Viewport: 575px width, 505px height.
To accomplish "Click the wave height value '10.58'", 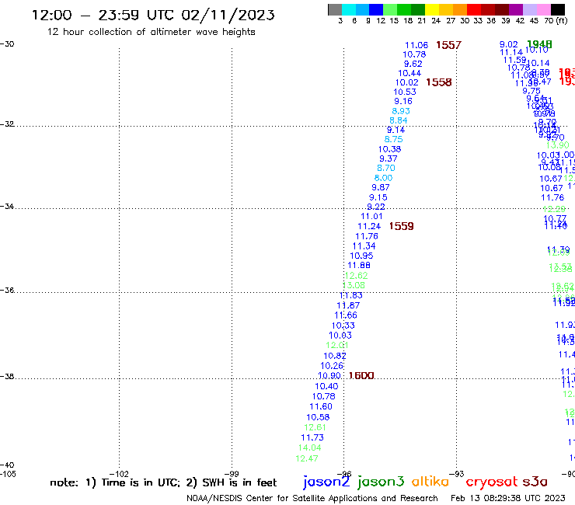I will [318, 417].
